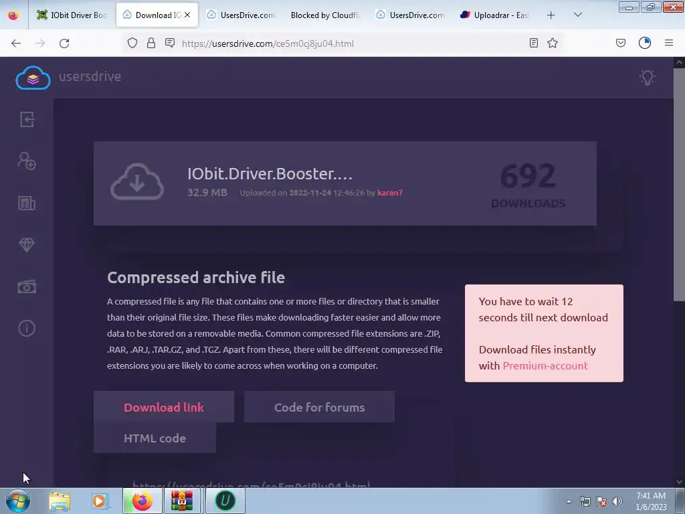This screenshot has height=514, width=685.
Task: Open the green U app taskbar icon
Action: point(225,501)
